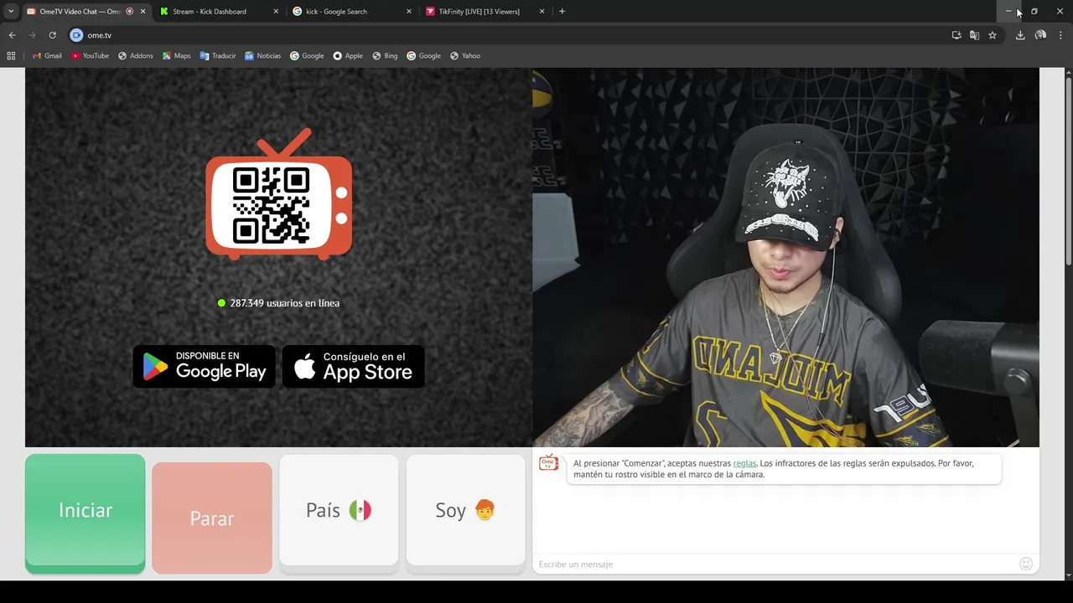Viewport: 1073px width, 603px height.
Task: Open the tab search dropdown arrow
Action: pyautogui.click(x=11, y=12)
